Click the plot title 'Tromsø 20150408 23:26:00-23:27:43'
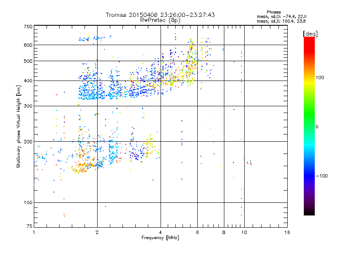 point(160,15)
